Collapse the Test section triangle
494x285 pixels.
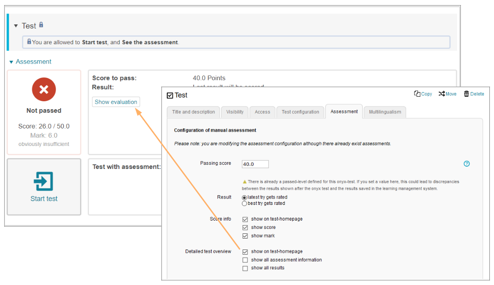(16, 26)
